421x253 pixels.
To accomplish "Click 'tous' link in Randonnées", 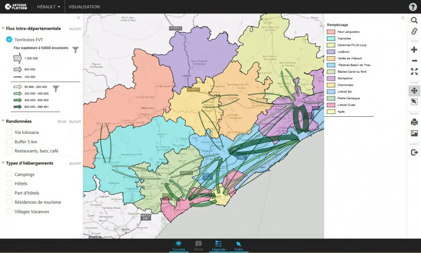I will pyautogui.click(x=62, y=121).
